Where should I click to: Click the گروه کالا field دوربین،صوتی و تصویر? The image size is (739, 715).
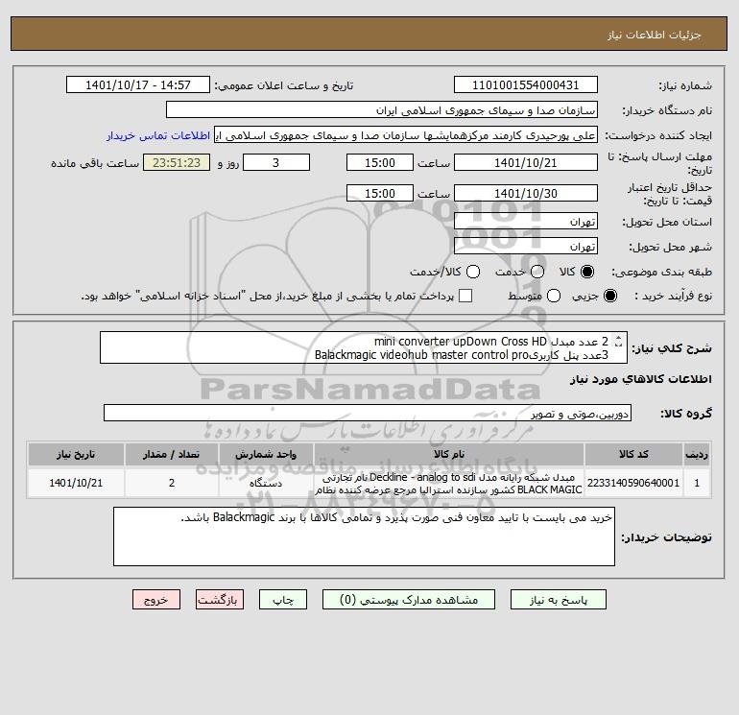coord(368,413)
